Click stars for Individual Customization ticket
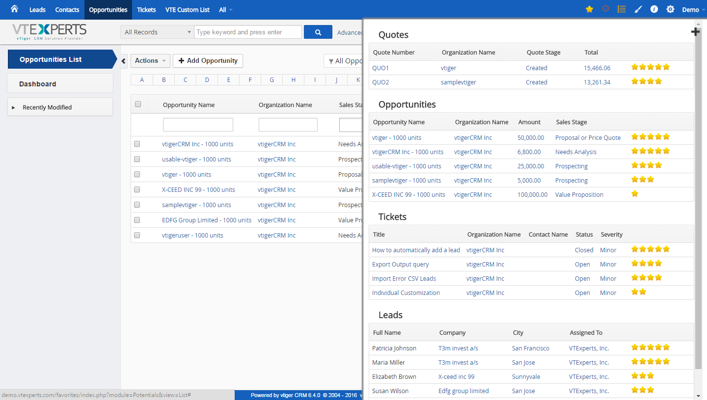The image size is (707, 400). coord(639,292)
